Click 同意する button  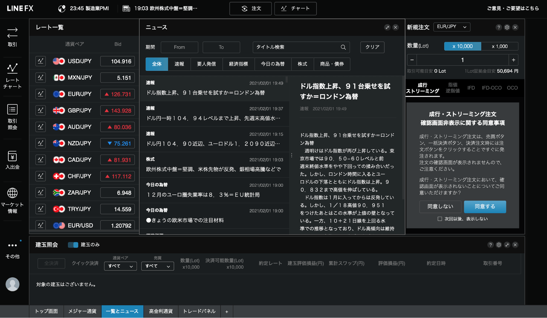[x=485, y=207]
